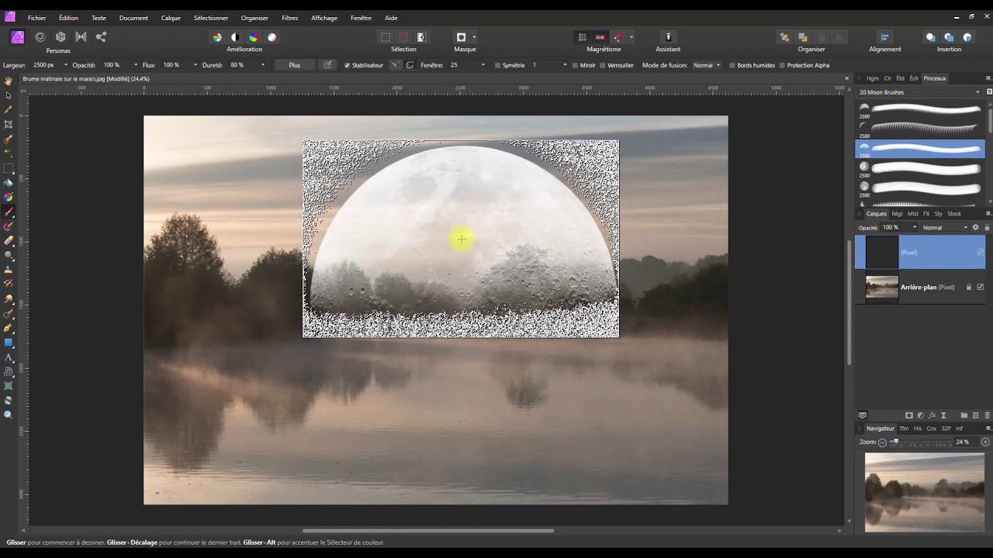Open the 20 Moon Brushes category dropdown
993x558 pixels.
click(x=919, y=92)
